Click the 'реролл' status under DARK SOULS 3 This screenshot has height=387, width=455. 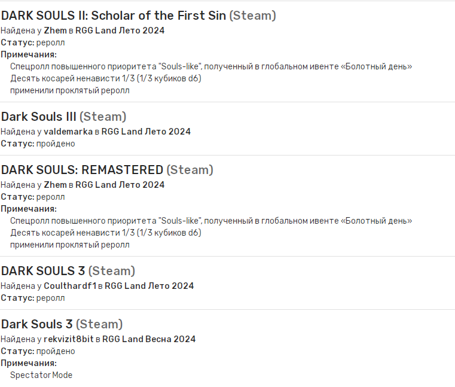(50, 298)
